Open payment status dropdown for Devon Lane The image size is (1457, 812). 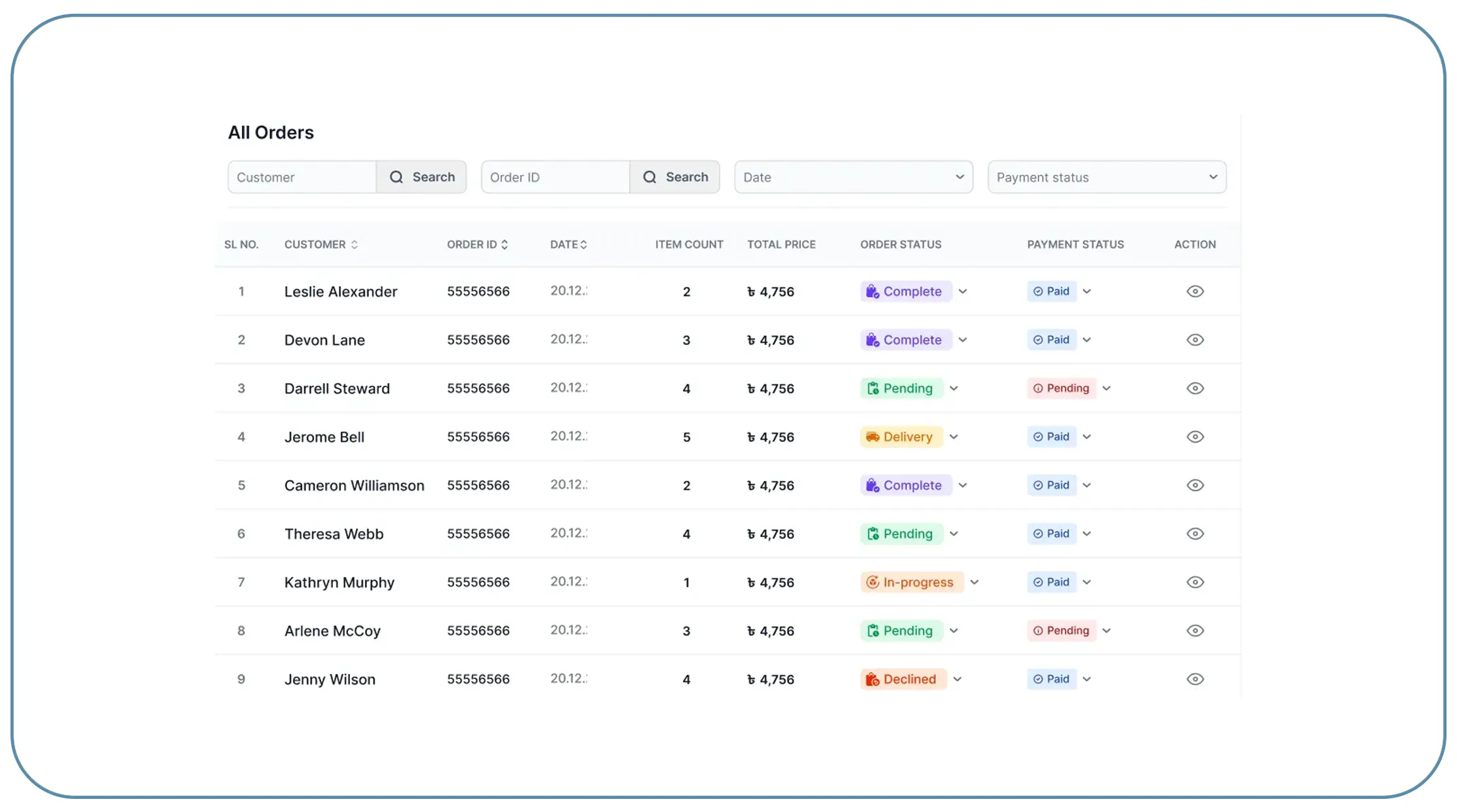[x=1087, y=340]
